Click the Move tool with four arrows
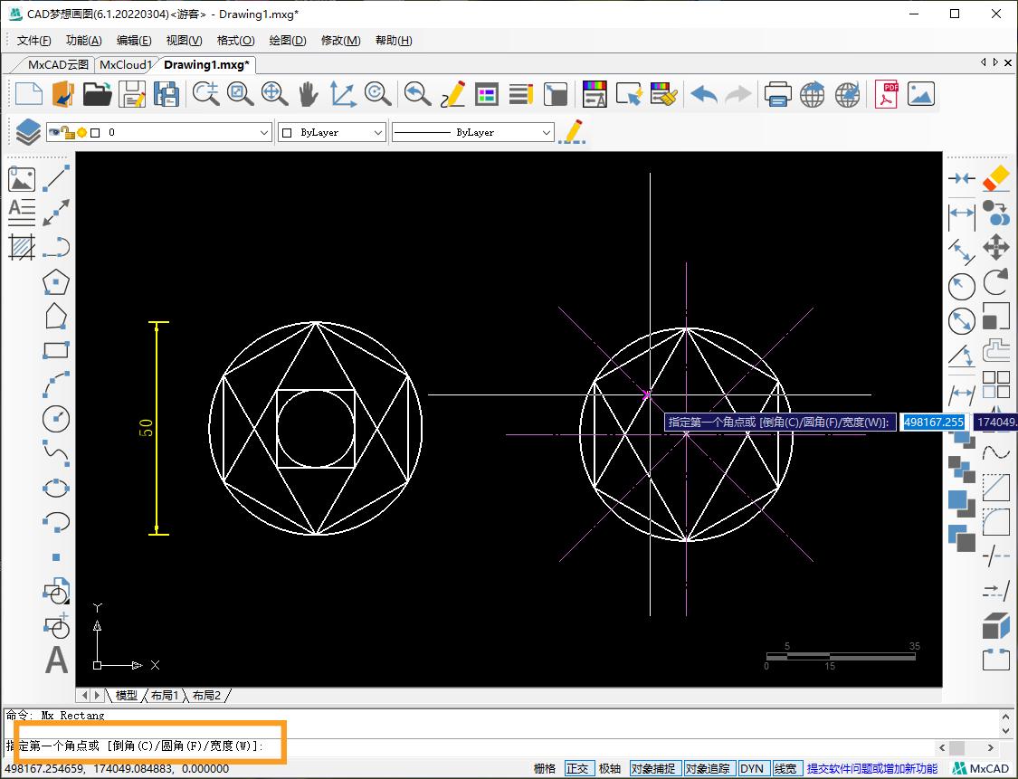This screenshot has height=779, width=1018. tap(996, 247)
